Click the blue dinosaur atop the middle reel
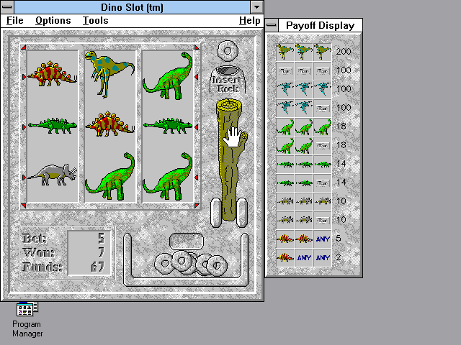This screenshot has height=345, width=461. coord(107,72)
